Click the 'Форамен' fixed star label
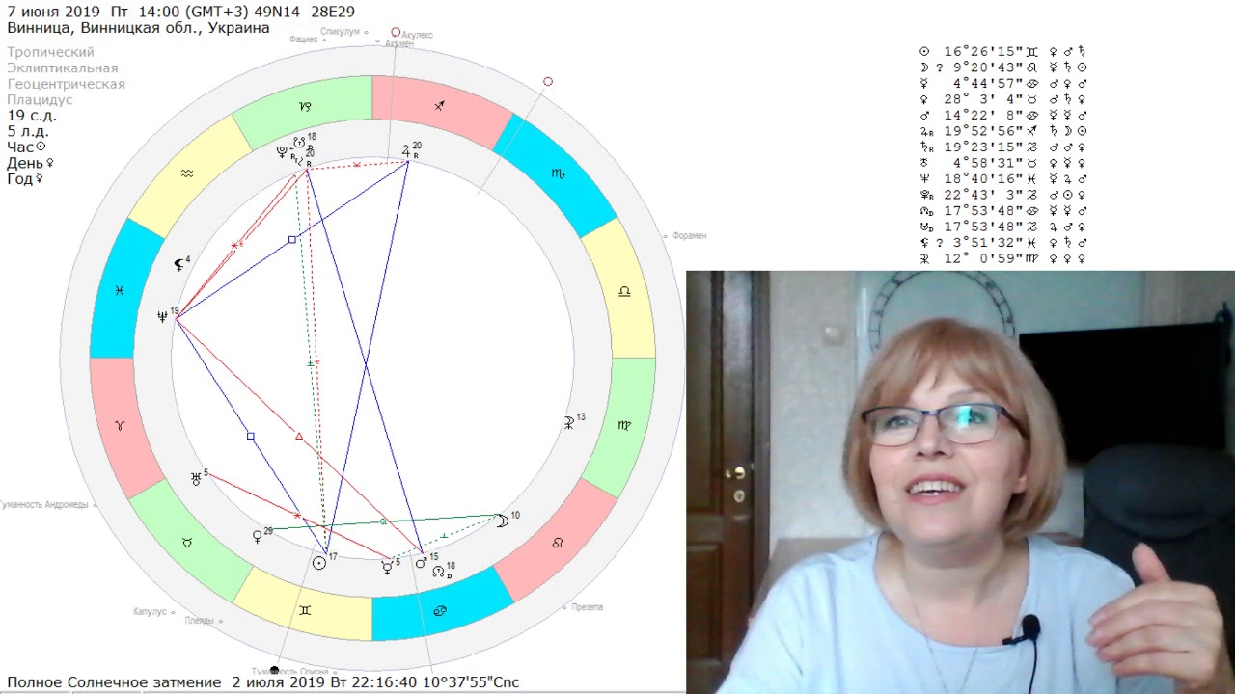Screen dimensions: 1235x694 point(690,235)
